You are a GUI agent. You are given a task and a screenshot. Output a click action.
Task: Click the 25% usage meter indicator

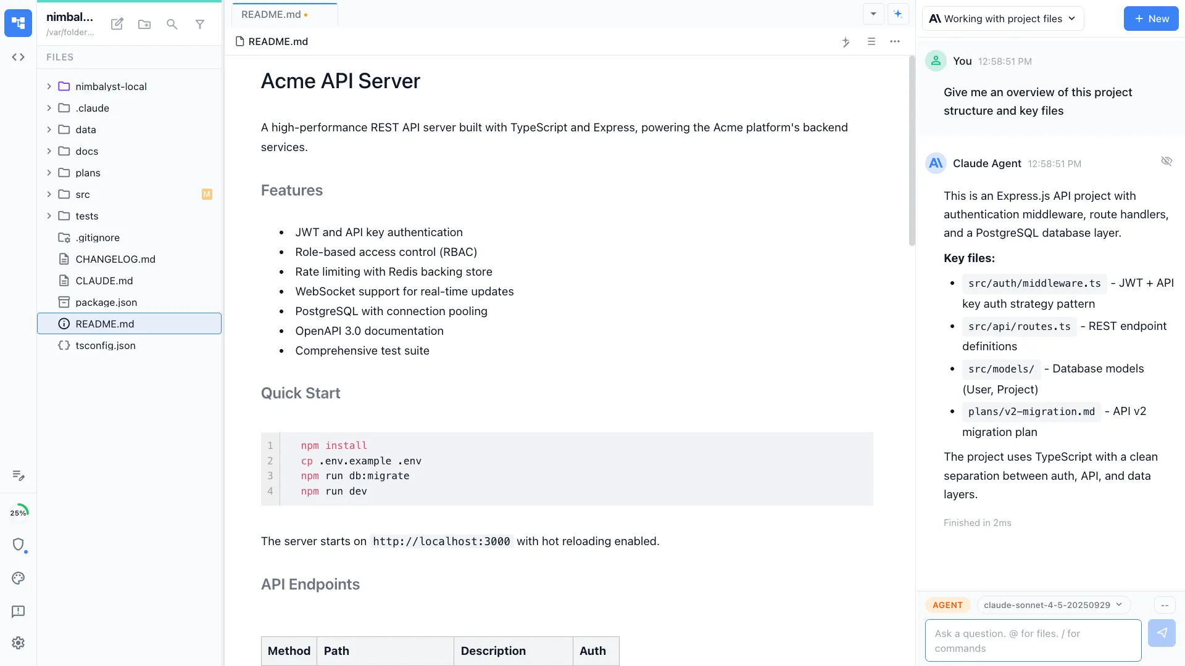pyautogui.click(x=19, y=511)
